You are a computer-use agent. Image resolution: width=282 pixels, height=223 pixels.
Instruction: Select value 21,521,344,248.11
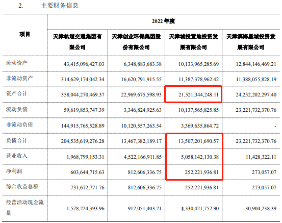198,95
